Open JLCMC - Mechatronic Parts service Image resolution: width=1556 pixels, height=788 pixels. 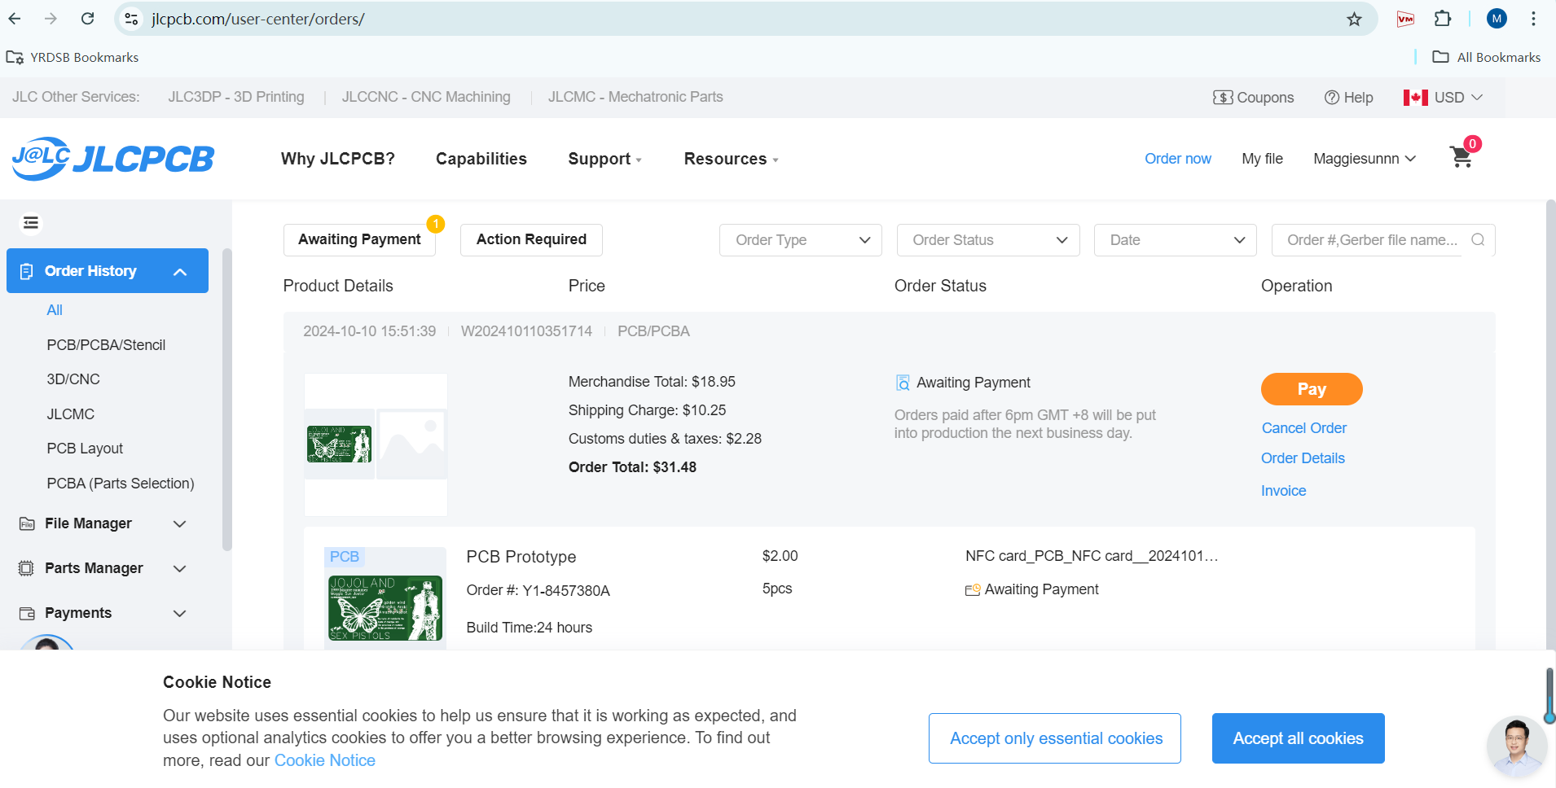(x=635, y=97)
